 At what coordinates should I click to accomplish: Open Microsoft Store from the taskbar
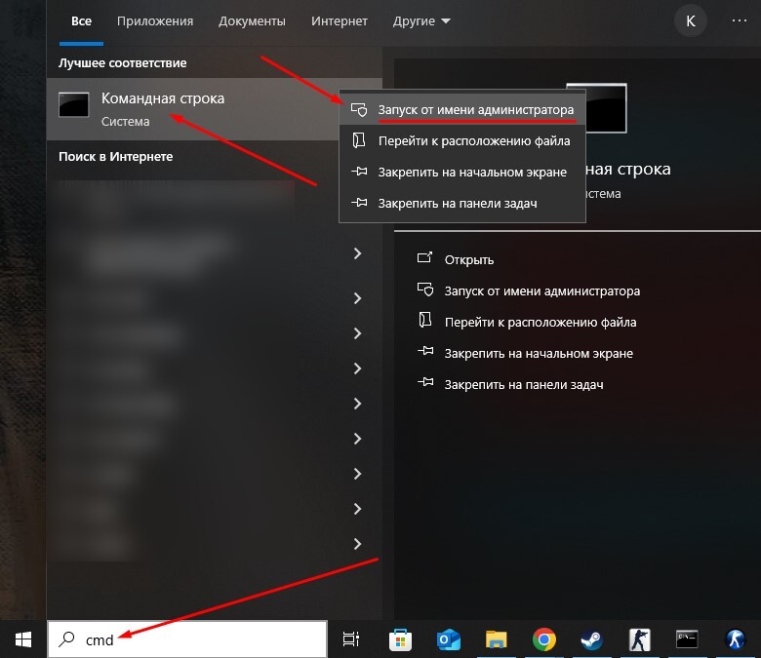pos(399,639)
